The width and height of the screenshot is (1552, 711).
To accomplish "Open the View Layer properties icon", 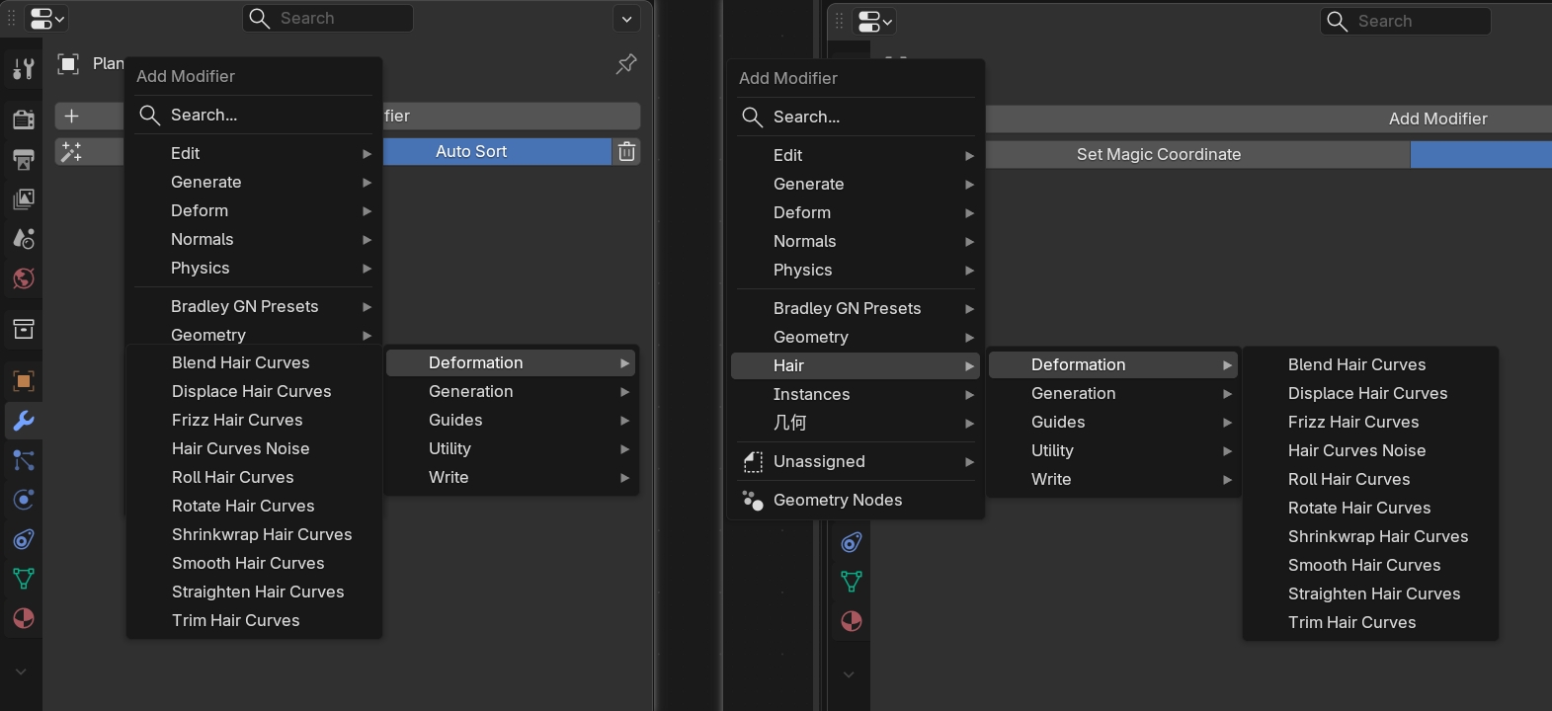I will [23, 198].
